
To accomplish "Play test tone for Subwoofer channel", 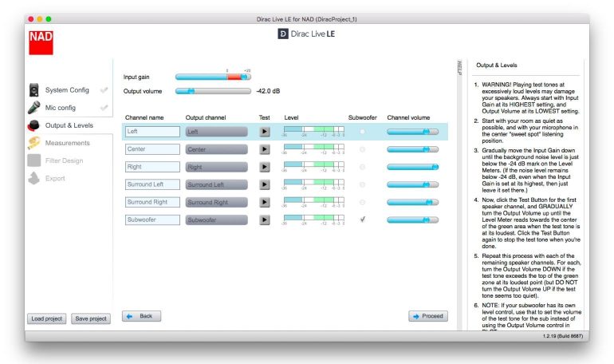I will coord(265,220).
